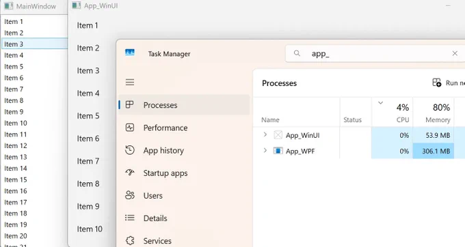Screen dimensions: 465x247
Task: Select Item 2 in App_WinUI window
Action: [x=88, y=48]
